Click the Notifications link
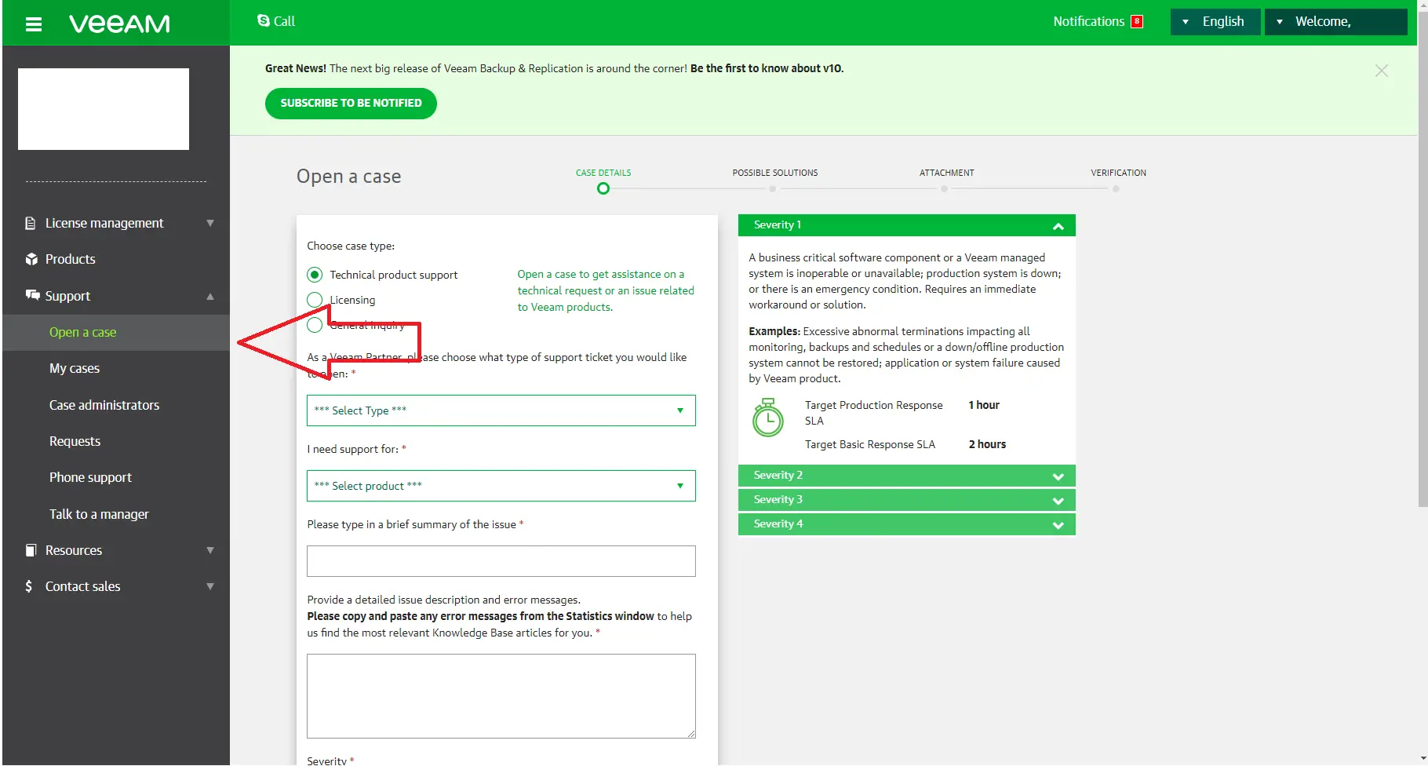This screenshot has height=766, width=1428. [1088, 22]
